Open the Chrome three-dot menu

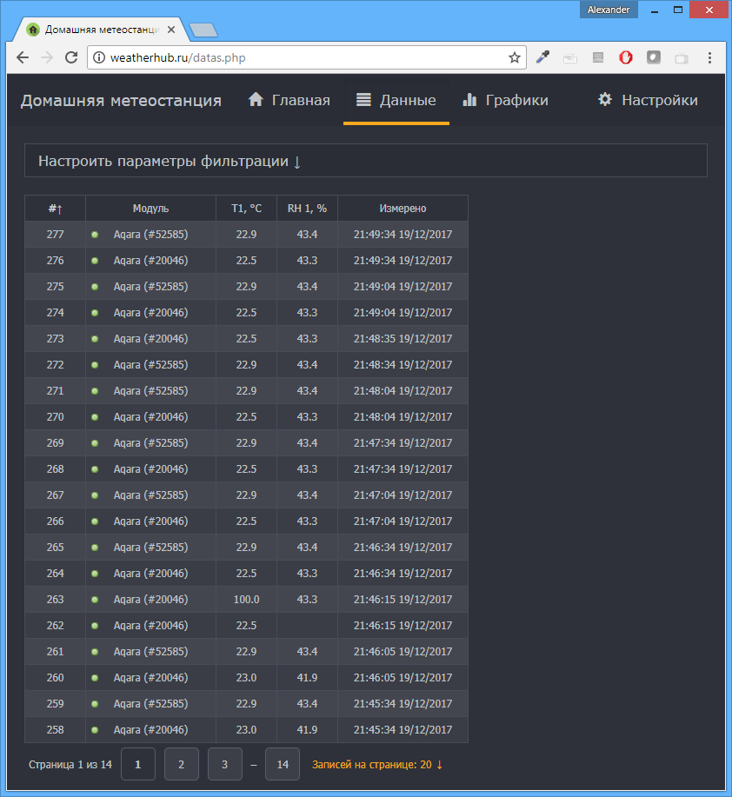click(711, 57)
